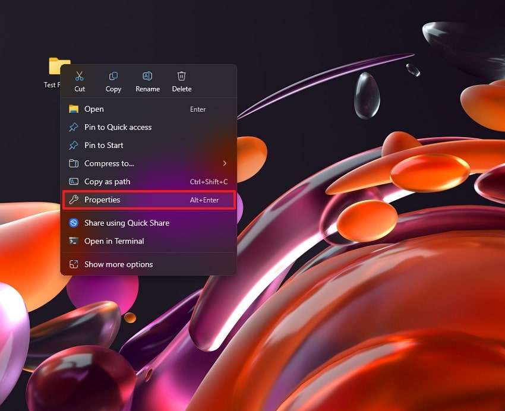The width and height of the screenshot is (505, 411).
Task: Click the Quick Share blue icon
Action: (74, 223)
